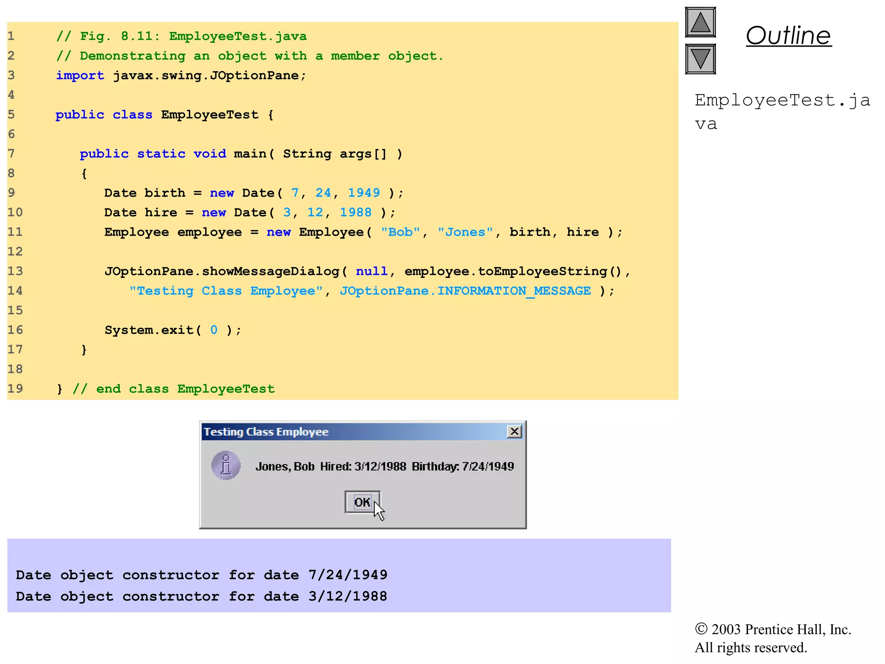Click the comment '// Fig. 8.11: EmployeeTest.java'
This screenshot has width=885, height=664.
181,36
